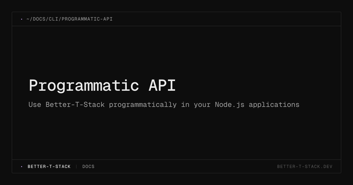Click the subtitle about Node.js applications
353x185 pixels.
coord(164,105)
